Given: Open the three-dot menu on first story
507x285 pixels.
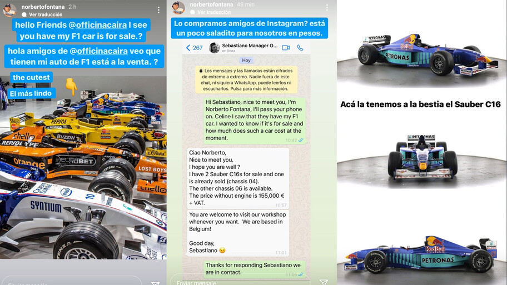Looking at the screenshot, I should coord(158,10).
